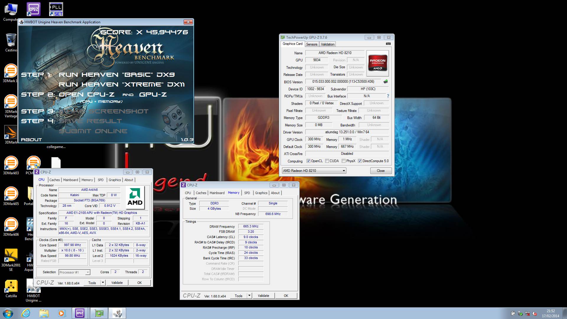Click the DRAM Frequency 665.3 MHz value
567x319 pixels.
[x=251, y=227]
